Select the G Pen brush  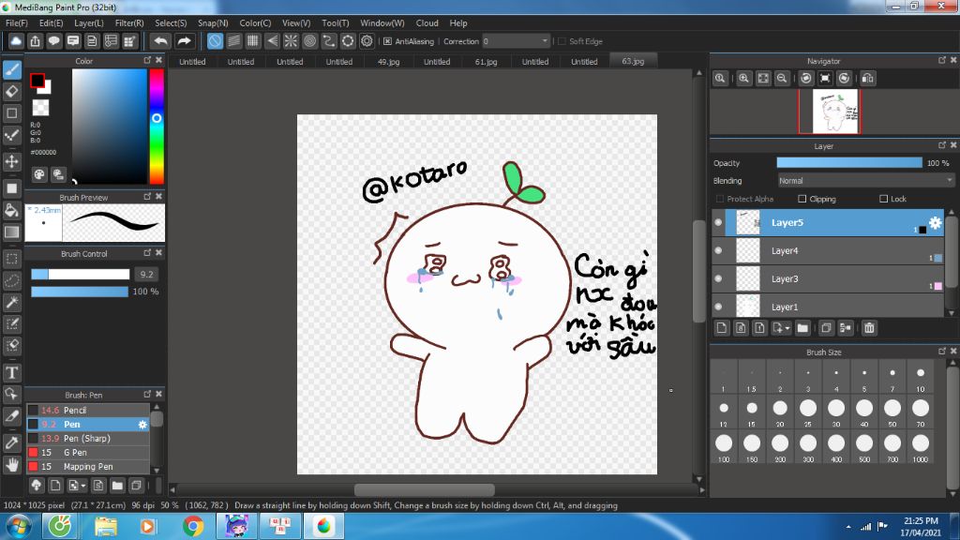pos(88,453)
